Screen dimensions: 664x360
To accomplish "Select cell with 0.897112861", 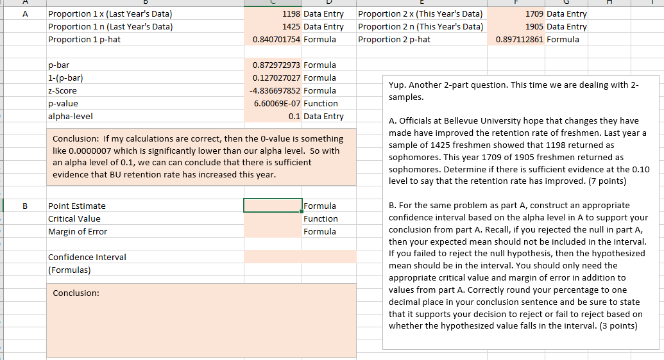I will point(516,39).
